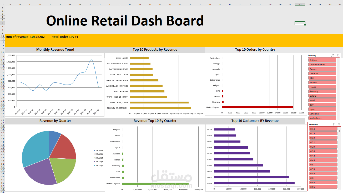Image resolution: width=343 pixels, height=193 pixels.
Task: Filter Country slicer by Iceland
Action: click(x=322, y=96)
